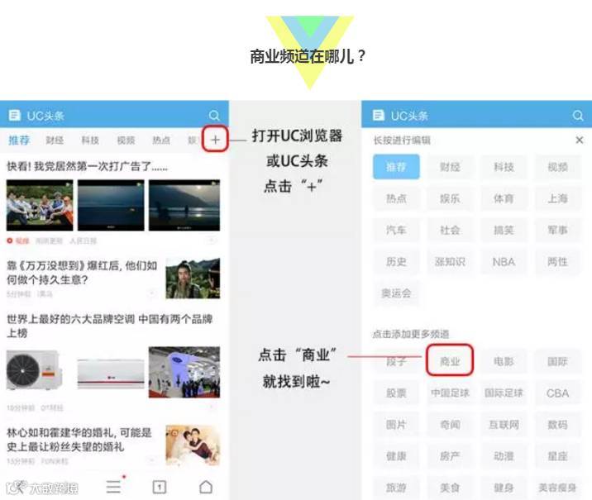Screen dimensions: 592x500
Task: Open the dark seascape middle thumbnail
Action: coord(111,205)
